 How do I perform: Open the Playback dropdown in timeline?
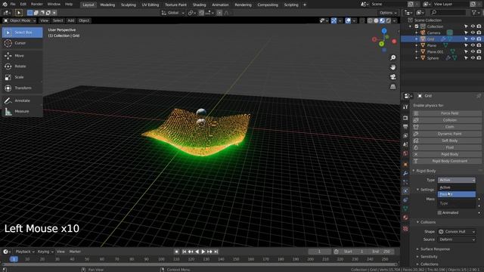[24, 252]
